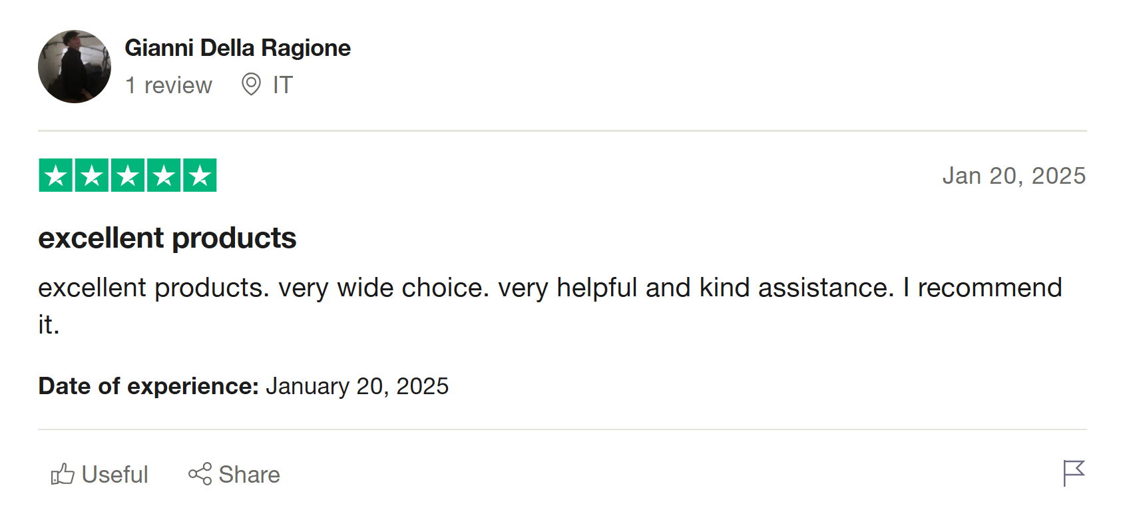This screenshot has width=1123, height=512.
Task: Click the share network icon
Action: tap(200, 474)
